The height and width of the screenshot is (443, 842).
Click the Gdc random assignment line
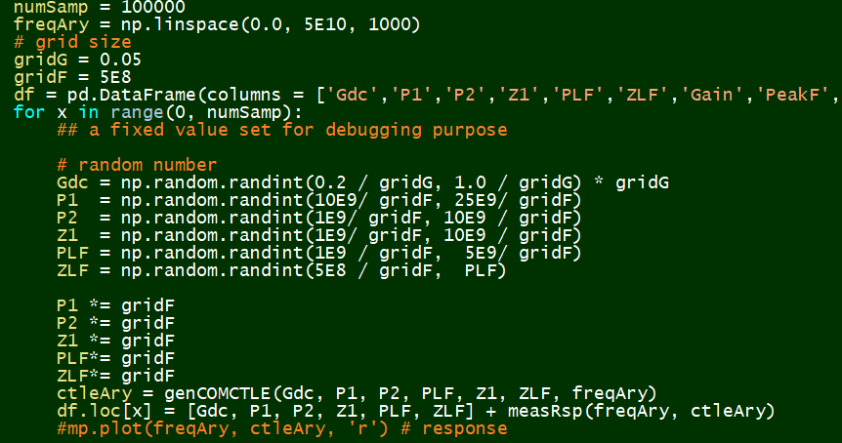click(x=362, y=182)
